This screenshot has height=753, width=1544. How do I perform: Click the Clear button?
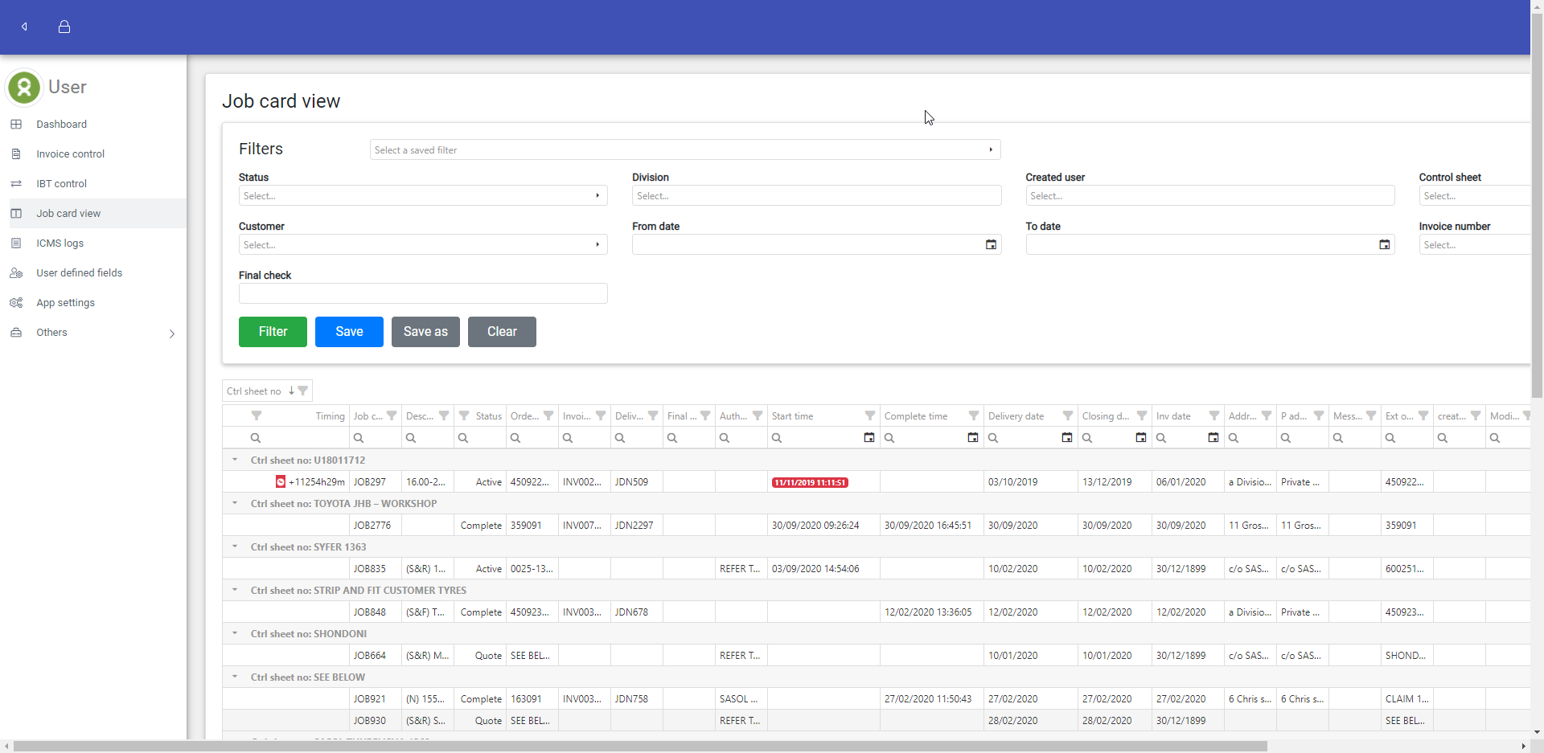(502, 332)
